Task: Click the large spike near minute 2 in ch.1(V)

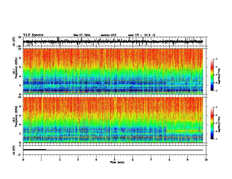Action: click(58, 39)
